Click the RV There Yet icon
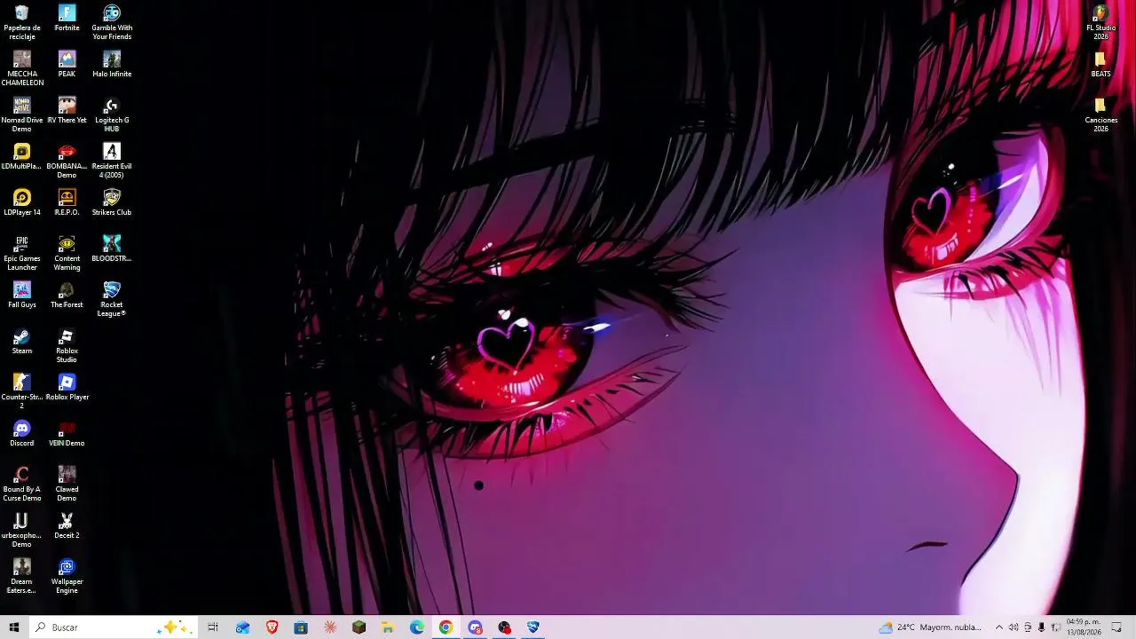1136x639 pixels. point(67,110)
